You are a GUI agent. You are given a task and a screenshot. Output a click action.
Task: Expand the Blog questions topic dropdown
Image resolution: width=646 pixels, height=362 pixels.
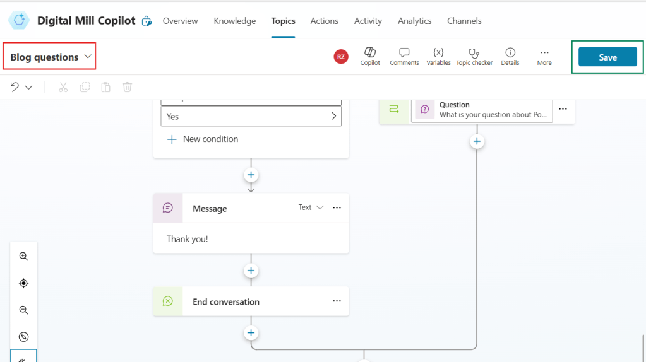pyautogui.click(x=88, y=56)
